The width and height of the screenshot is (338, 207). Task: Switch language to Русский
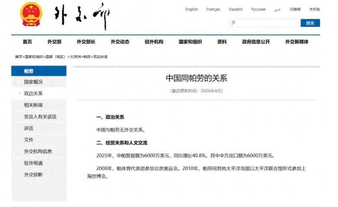coord(258,9)
